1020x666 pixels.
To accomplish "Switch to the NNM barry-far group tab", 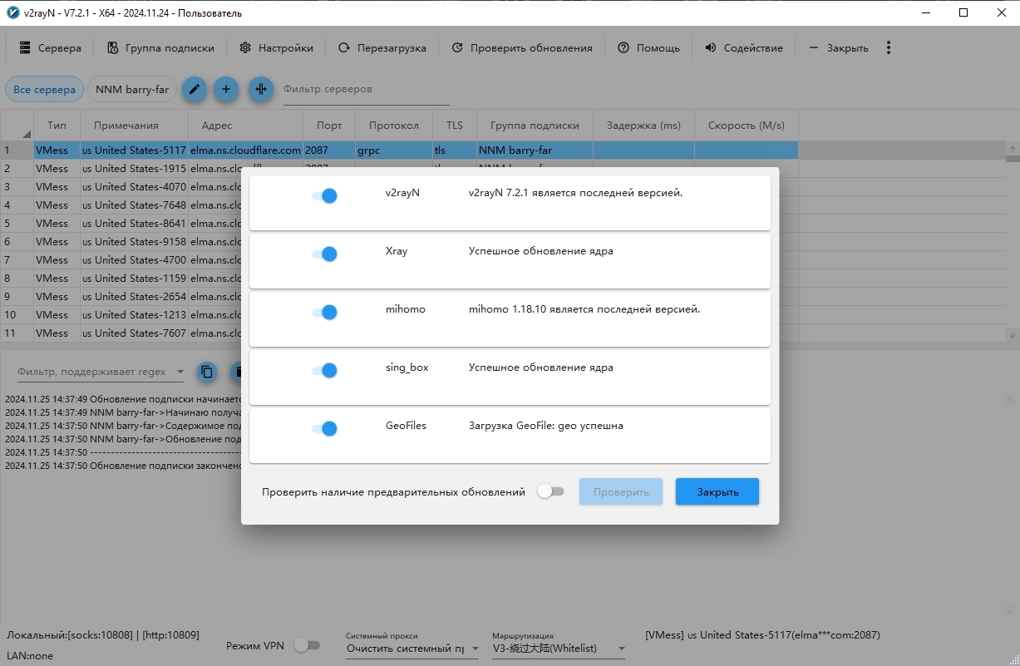I will (132, 90).
